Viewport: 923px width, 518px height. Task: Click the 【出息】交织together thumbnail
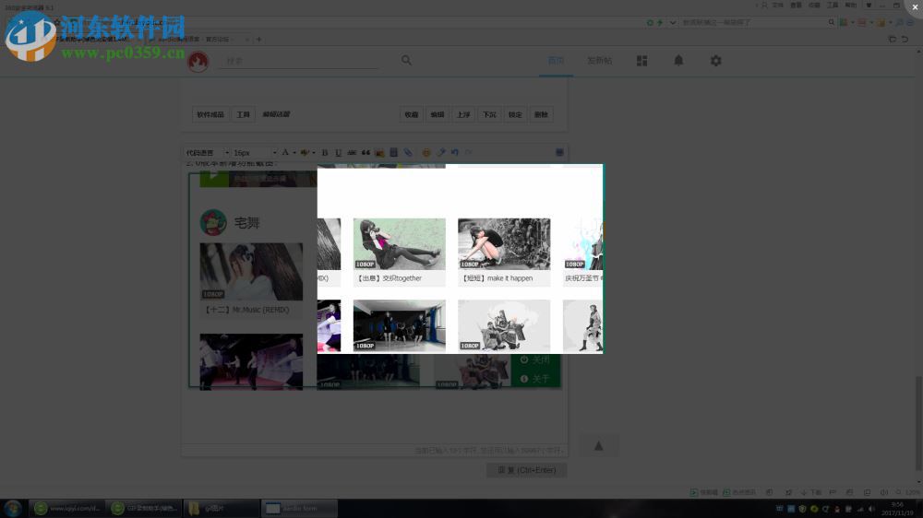[399, 244]
